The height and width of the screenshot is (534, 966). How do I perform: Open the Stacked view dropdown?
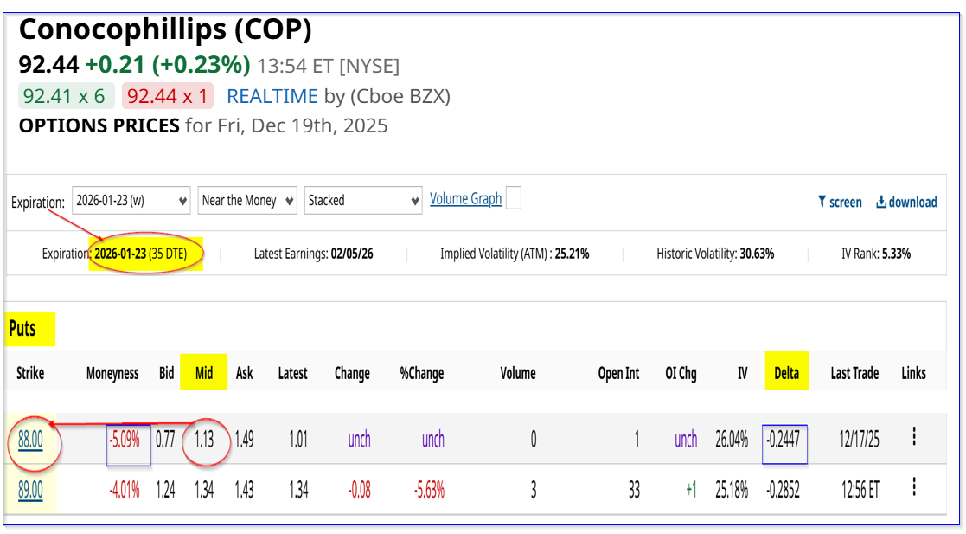[362, 200]
